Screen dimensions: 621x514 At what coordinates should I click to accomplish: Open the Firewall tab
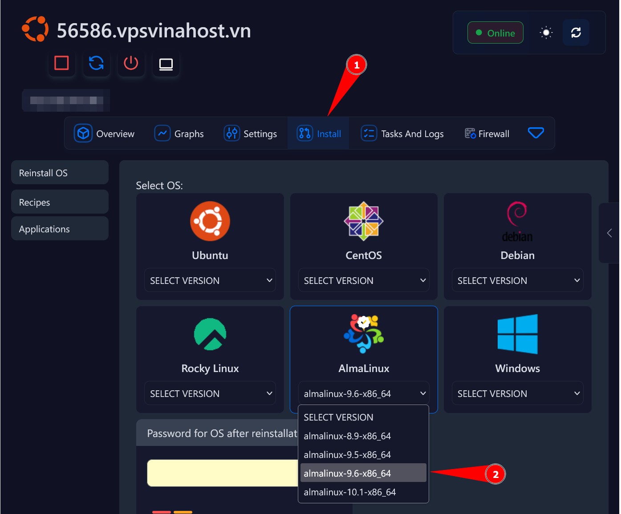487,133
